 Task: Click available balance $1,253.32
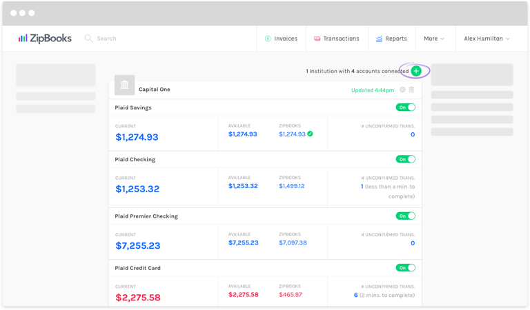click(x=243, y=186)
